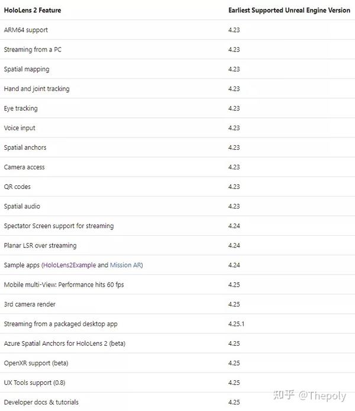Image resolution: width=355 pixels, height=411 pixels.
Task: Click the Streaming from a PC feature
Action: click(x=33, y=50)
